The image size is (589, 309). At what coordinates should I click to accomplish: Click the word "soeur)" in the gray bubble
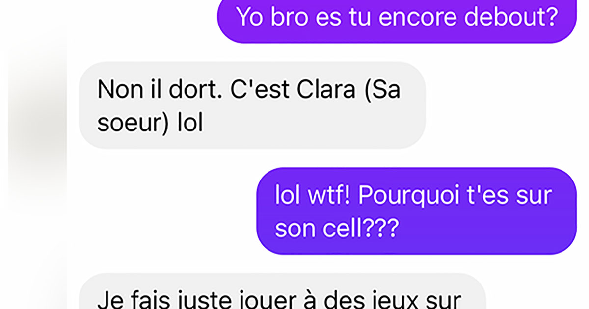[x=130, y=123]
